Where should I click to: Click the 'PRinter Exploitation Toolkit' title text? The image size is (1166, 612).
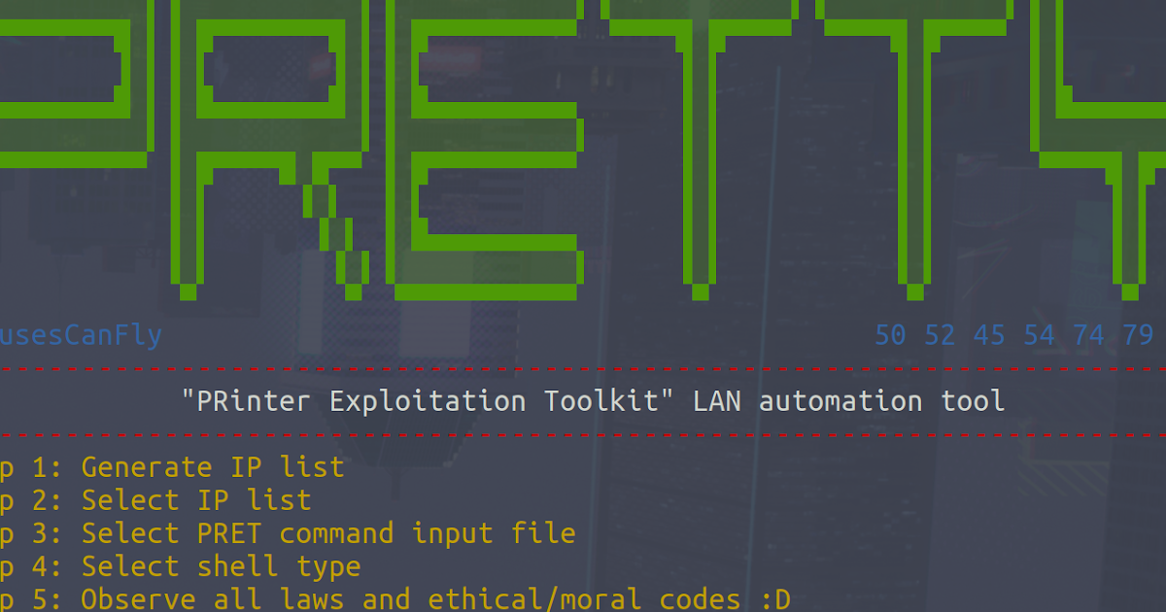(x=593, y=400)
